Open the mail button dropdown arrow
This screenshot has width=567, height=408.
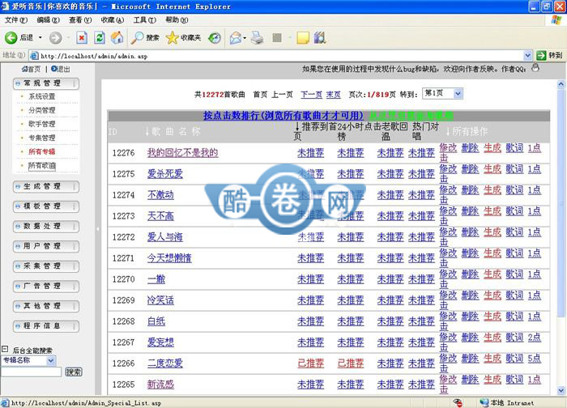245,37
